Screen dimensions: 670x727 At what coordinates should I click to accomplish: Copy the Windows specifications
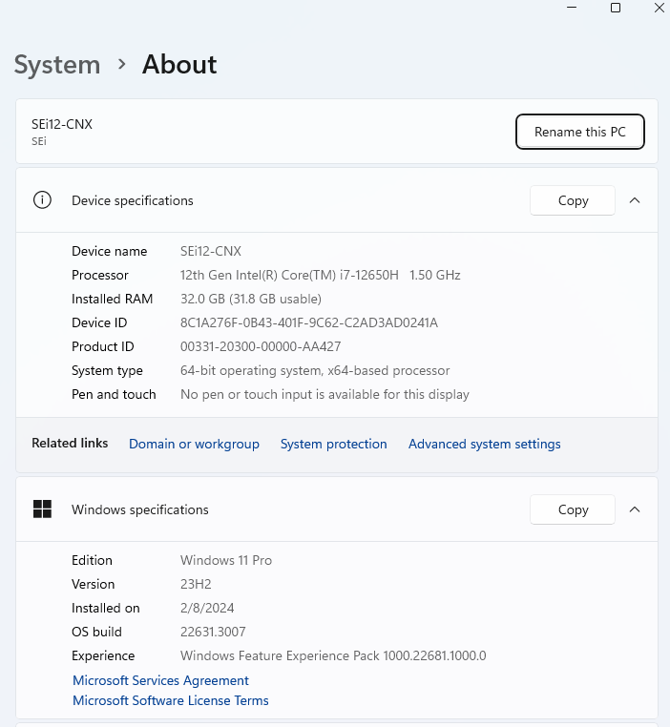point(573,509)
